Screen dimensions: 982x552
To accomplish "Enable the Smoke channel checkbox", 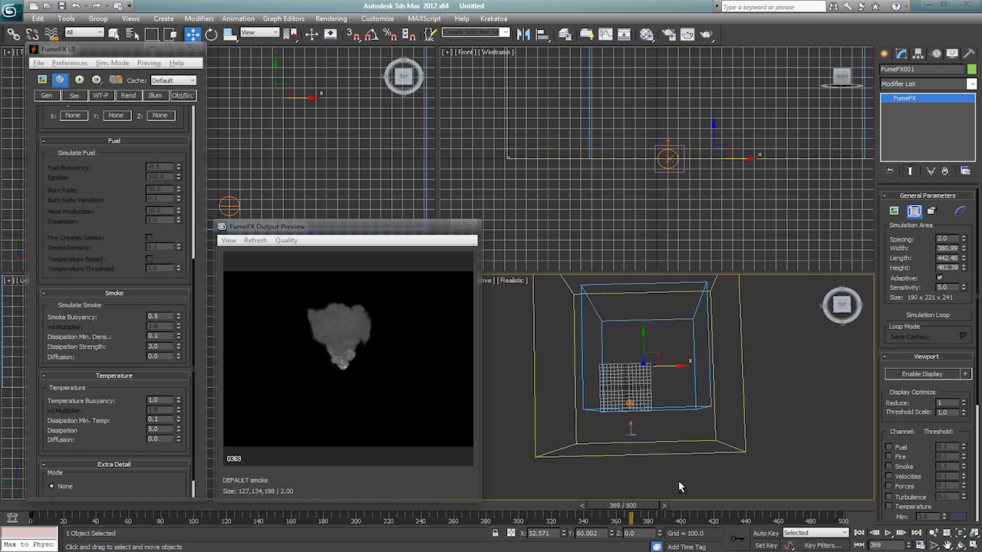I will (x=889, y=467).
